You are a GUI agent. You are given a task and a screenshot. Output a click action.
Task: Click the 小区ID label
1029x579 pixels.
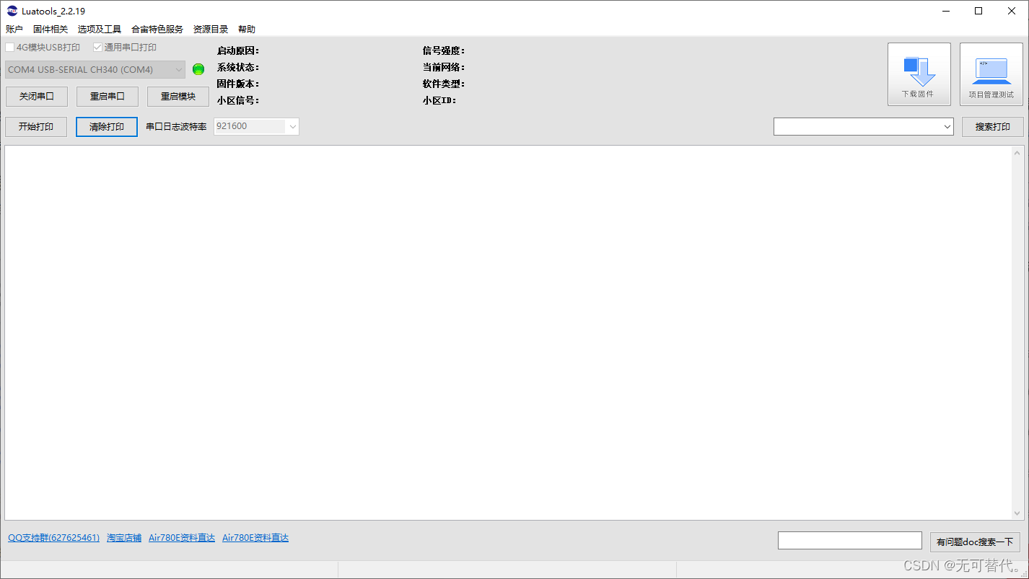[439, 100]
